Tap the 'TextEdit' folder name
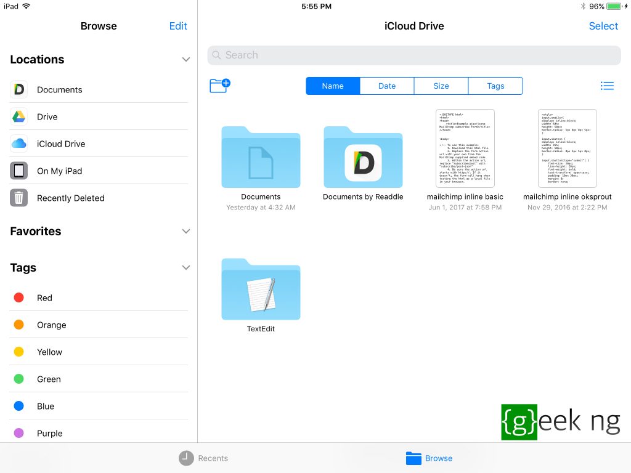This screenshot has height=473, width=631. pos(261,329)
